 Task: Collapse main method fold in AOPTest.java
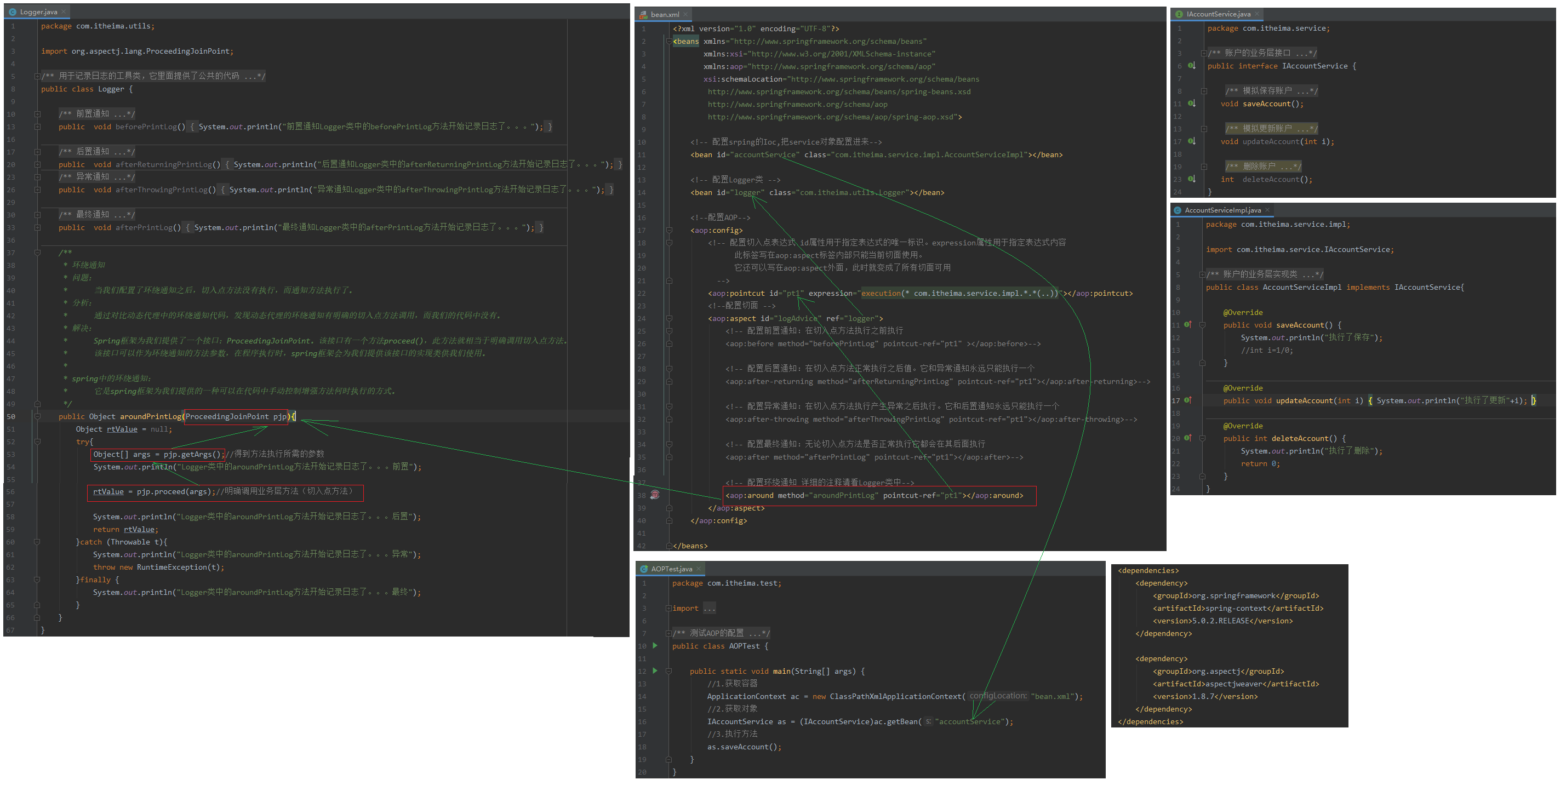click(x=668, y=672)
